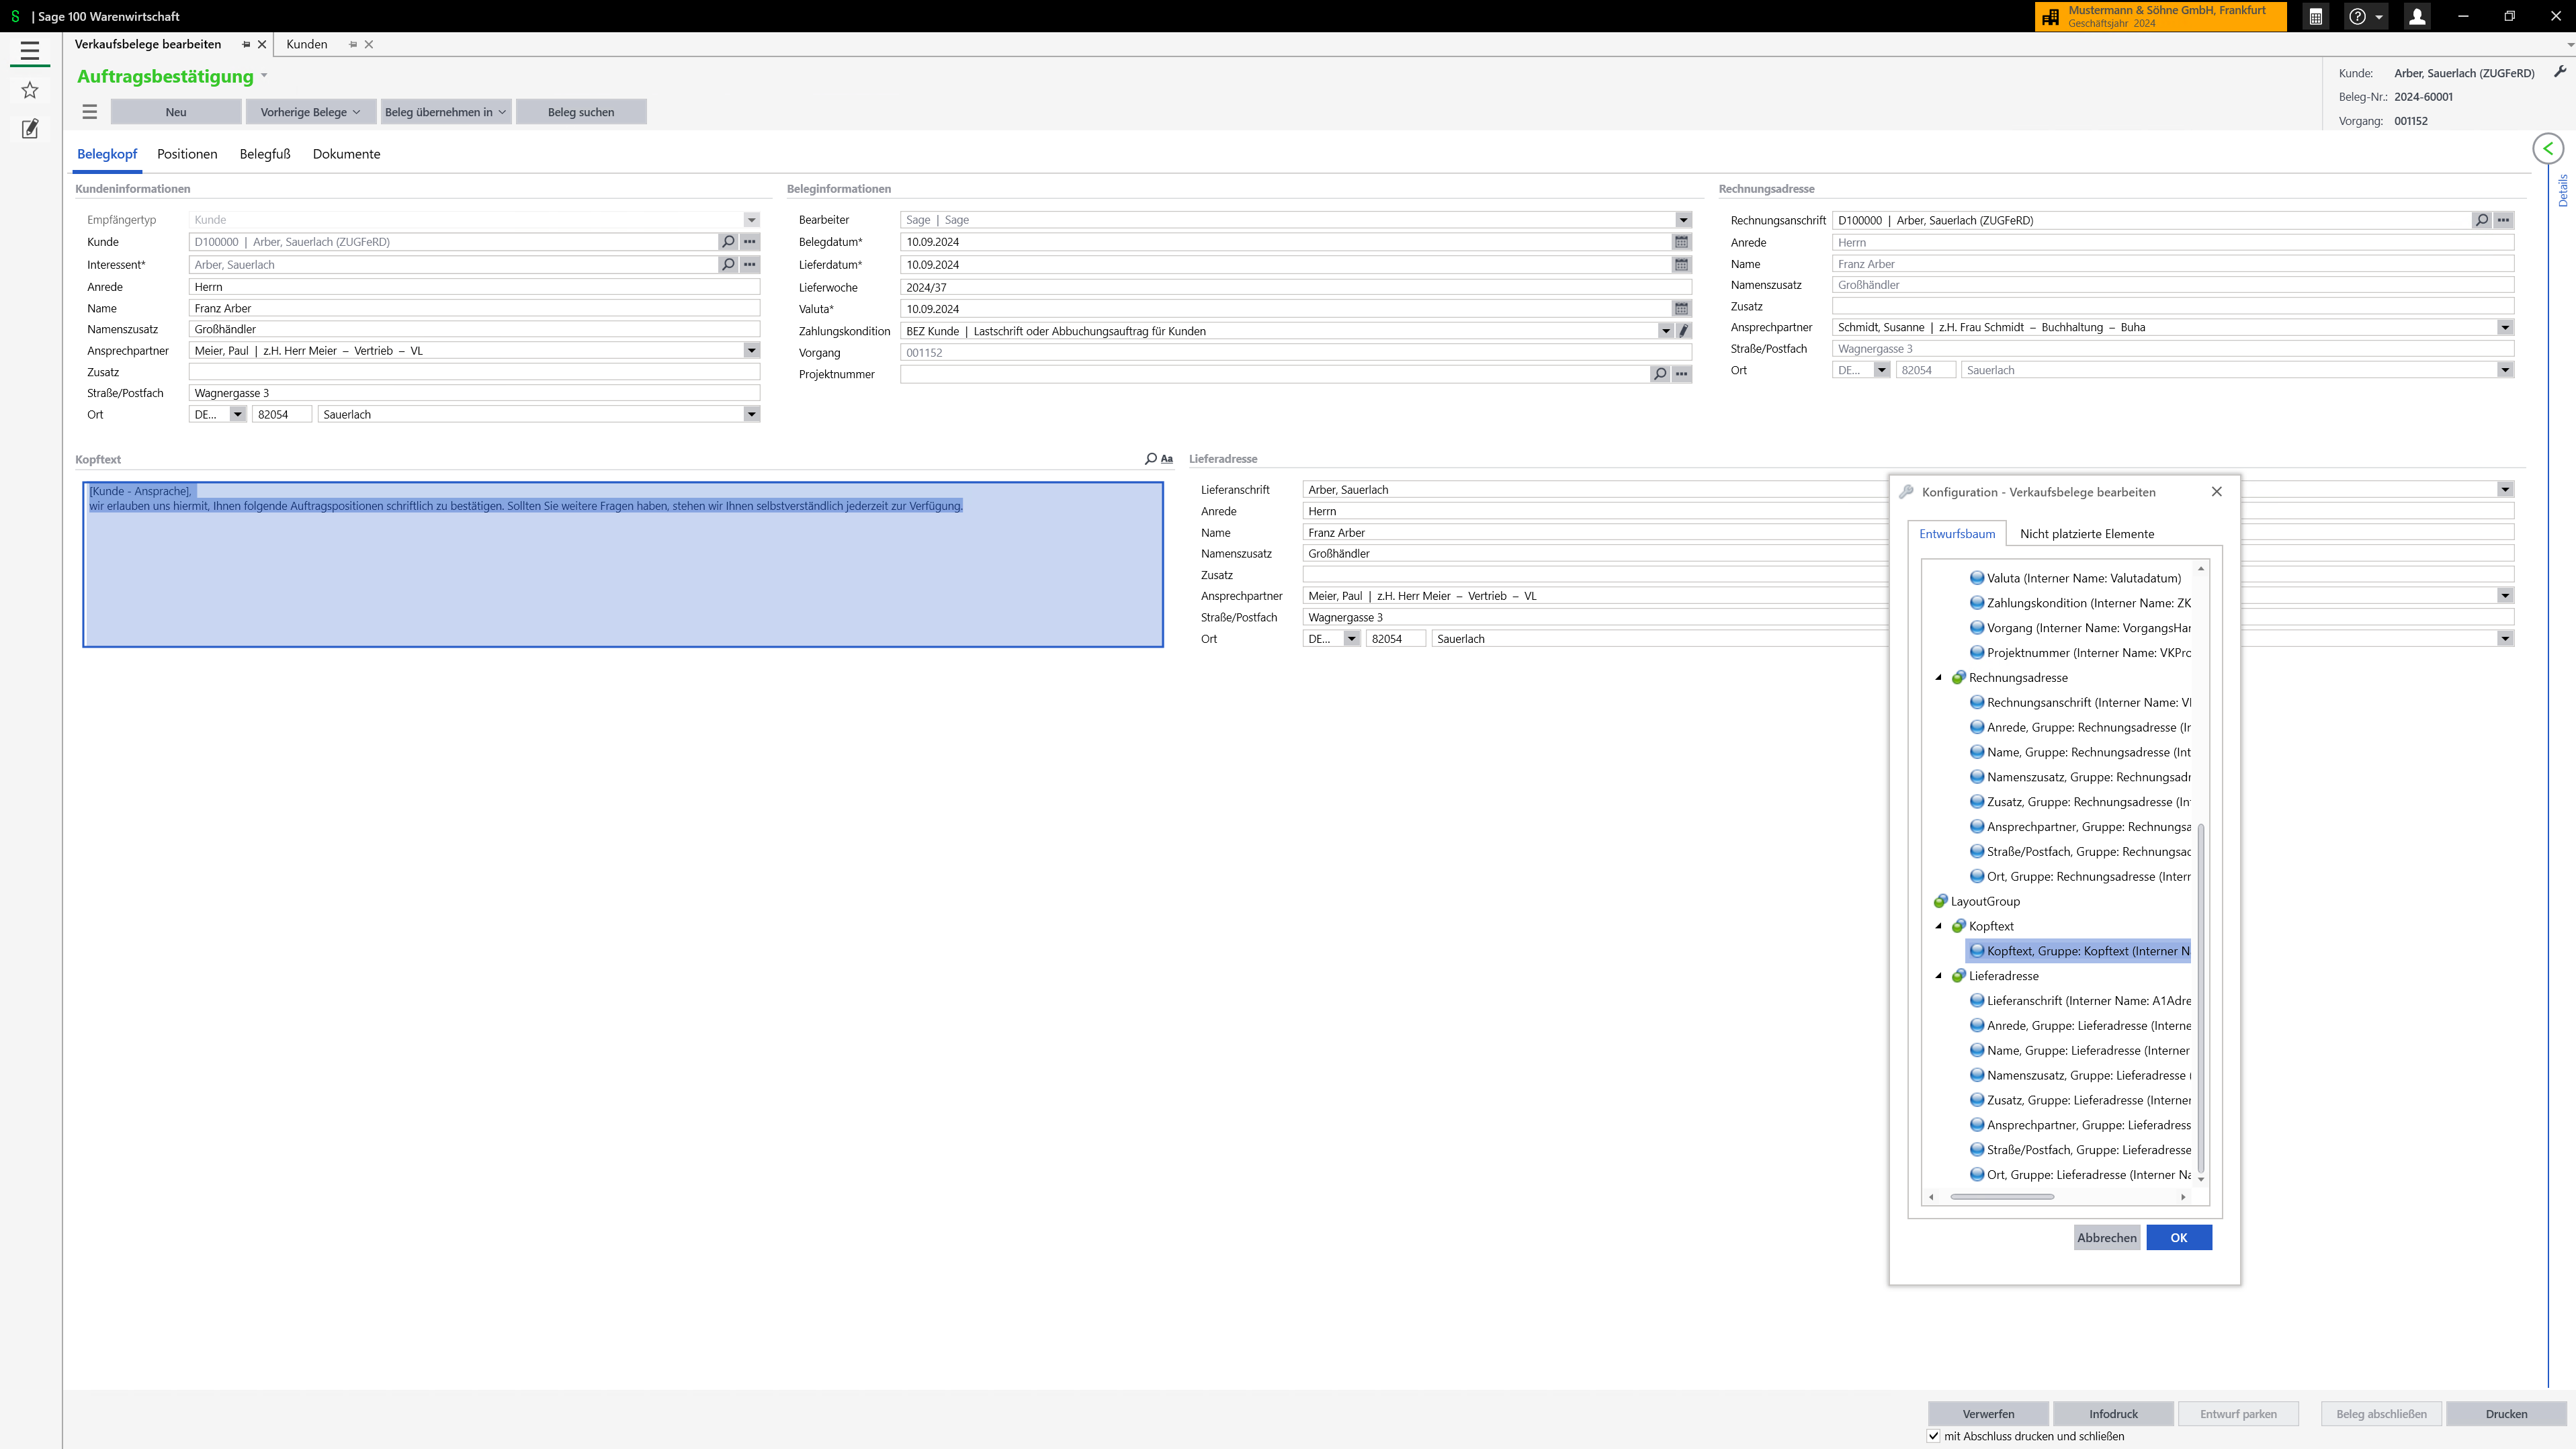The width and height of the screenshot is (2576, 1449).
Task: Toggle 'mit Abschluss drucken und schließen' checkbox
Action: 1933,1436
